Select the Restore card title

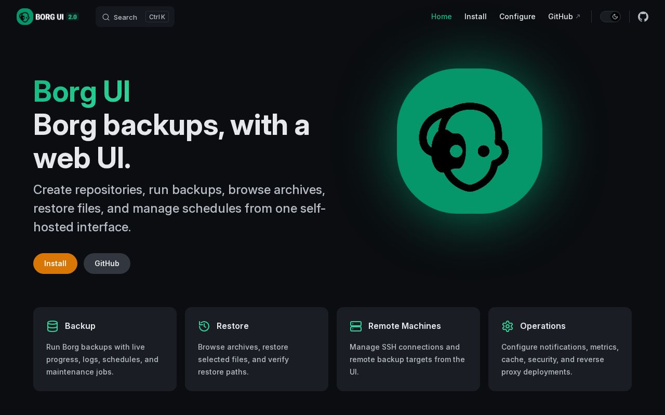(233, 326)
